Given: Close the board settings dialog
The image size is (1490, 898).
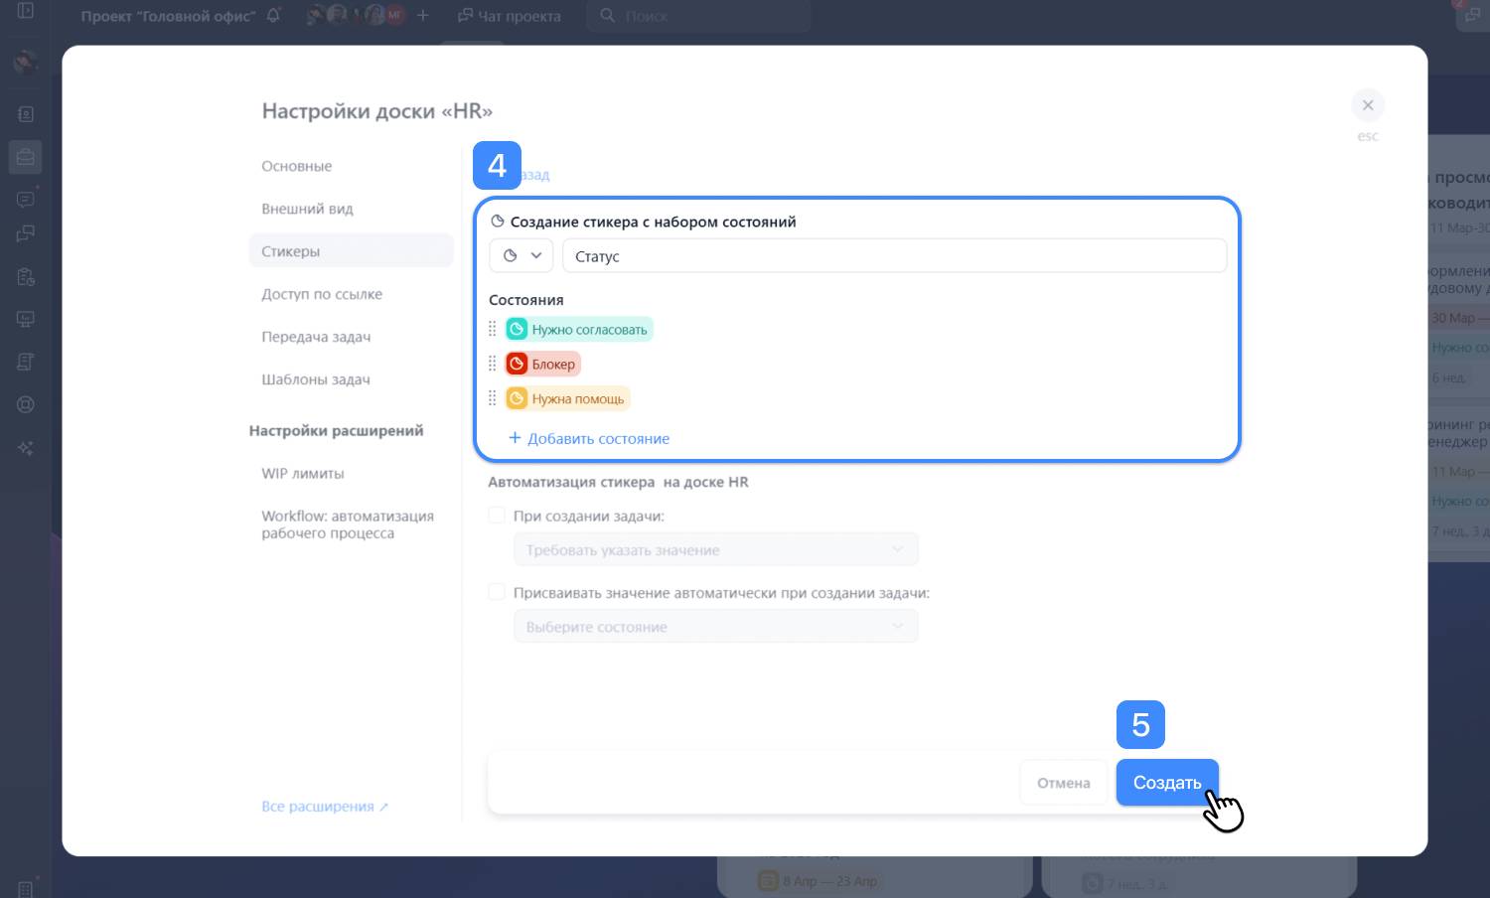Looking at the screenshot, I should [1367, 105].
